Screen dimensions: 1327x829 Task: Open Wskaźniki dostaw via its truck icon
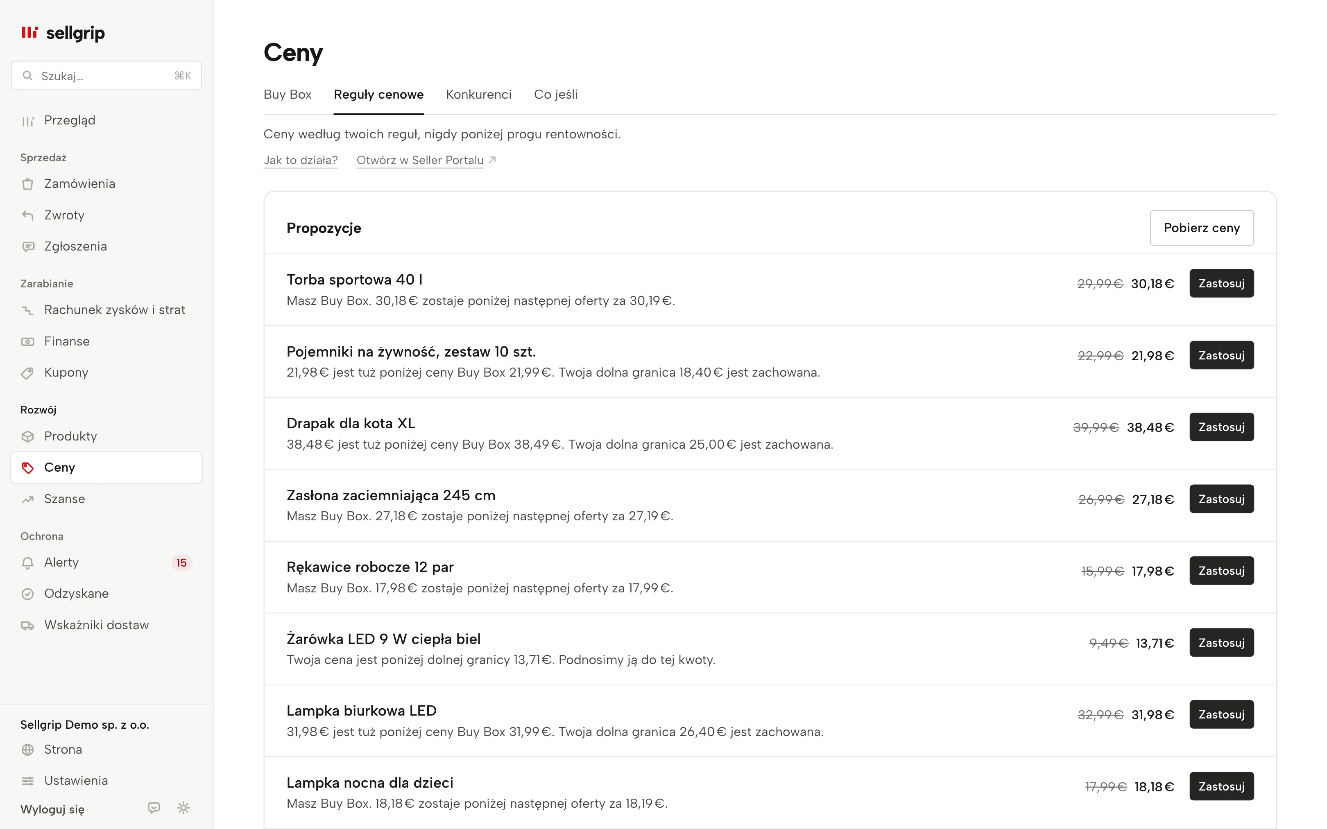[x=27, y=625]
